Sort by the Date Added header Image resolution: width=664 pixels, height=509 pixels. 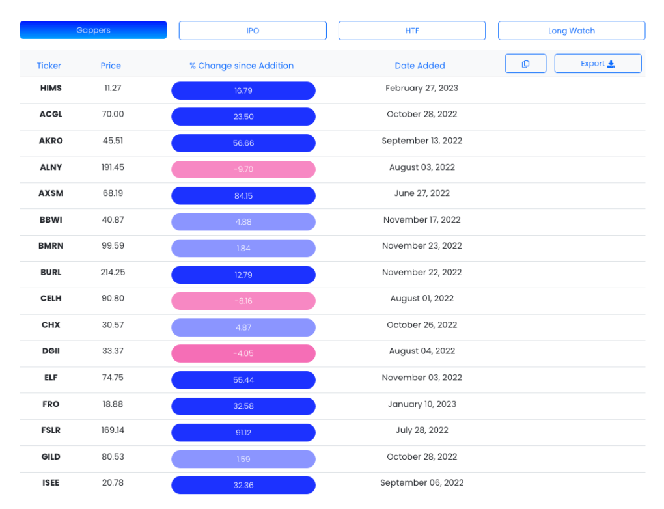[420, 66]
